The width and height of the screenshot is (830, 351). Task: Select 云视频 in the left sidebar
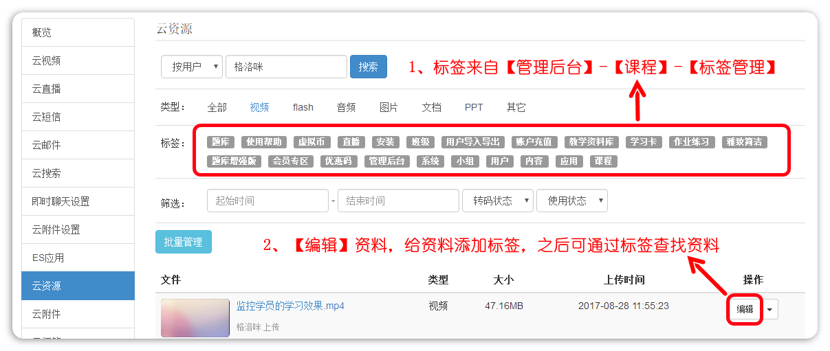pos(78,60)
